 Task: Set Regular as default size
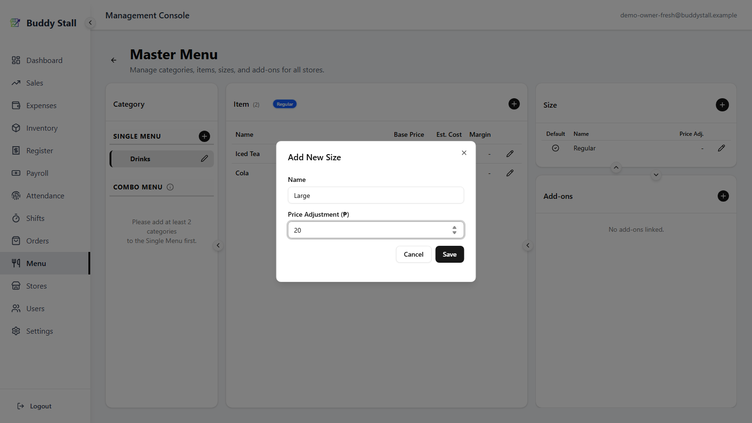pos(556,148)
